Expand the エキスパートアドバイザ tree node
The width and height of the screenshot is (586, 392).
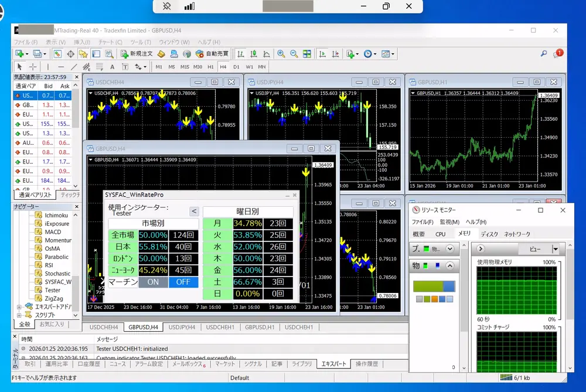19,306
